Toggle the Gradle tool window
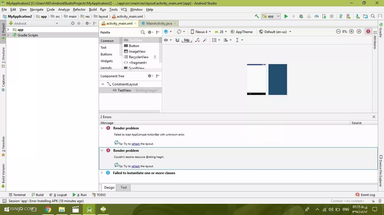This screenshot has width=384, height=215. point(381,30)
